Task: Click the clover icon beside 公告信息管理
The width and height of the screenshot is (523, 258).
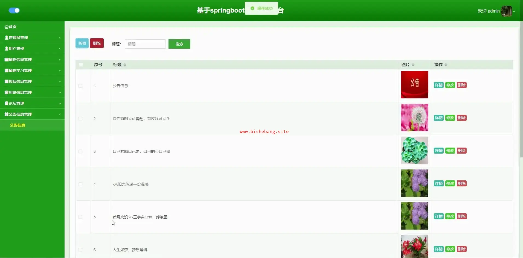Action: point(6,114)
